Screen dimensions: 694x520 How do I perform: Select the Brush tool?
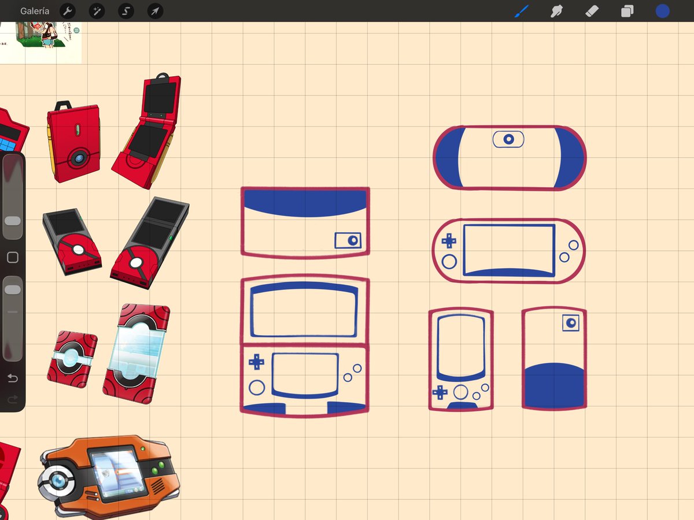point(522,11)
